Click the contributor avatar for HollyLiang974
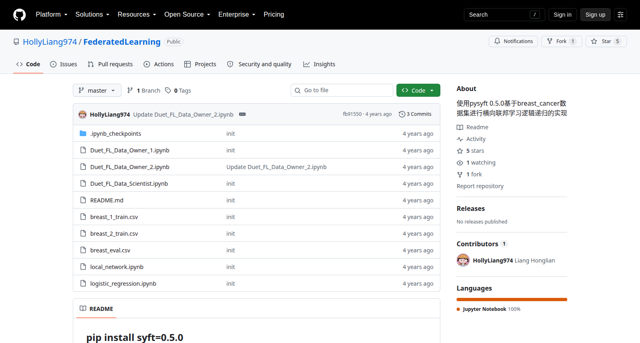The width and height of the screenshot is (640, 343). [463, 260]
